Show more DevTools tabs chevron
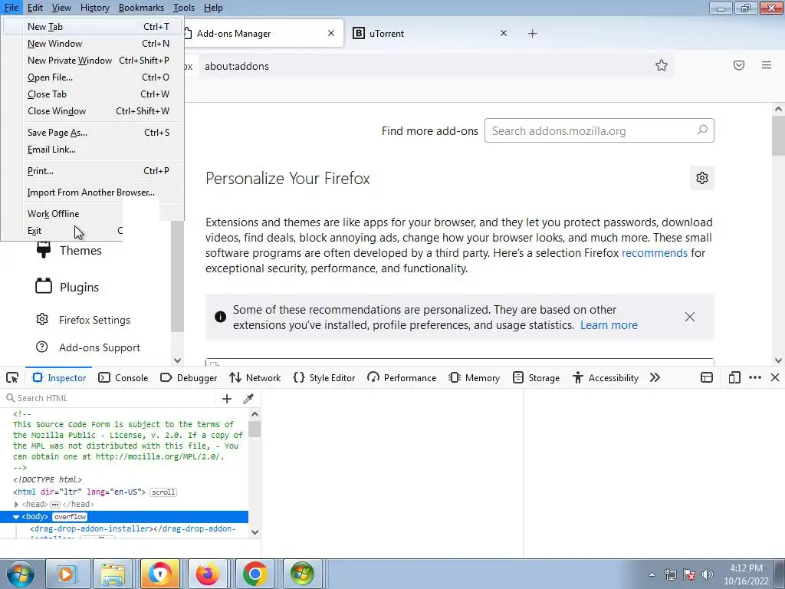This screenshot has height=589, width=785. coord(655,377)
